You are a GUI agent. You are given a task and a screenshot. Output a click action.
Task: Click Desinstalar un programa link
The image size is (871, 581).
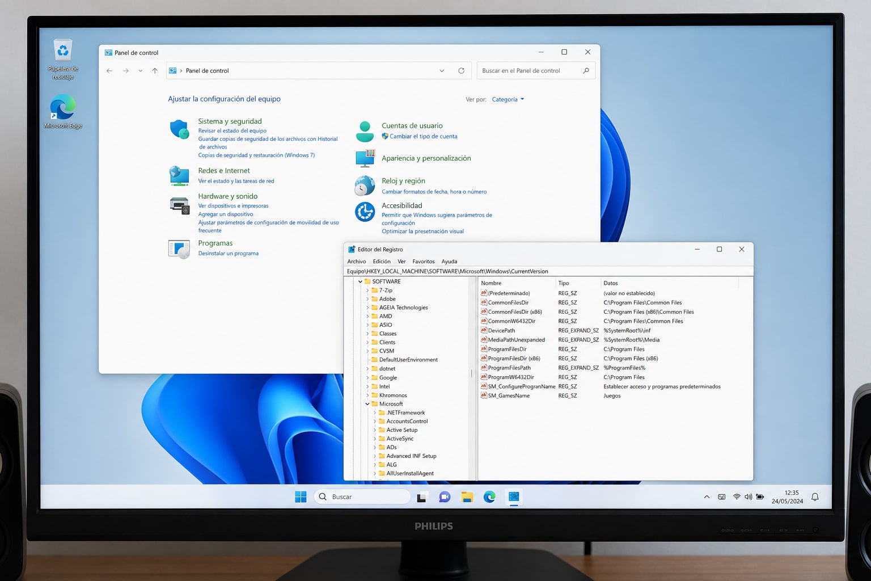[x=228, y=254]
